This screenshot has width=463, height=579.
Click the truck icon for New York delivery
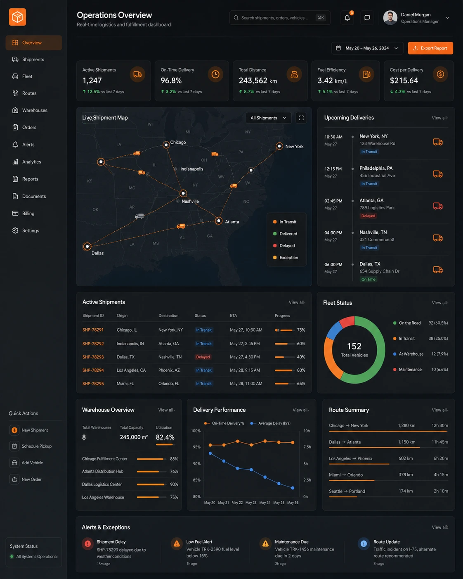(438, 142)
